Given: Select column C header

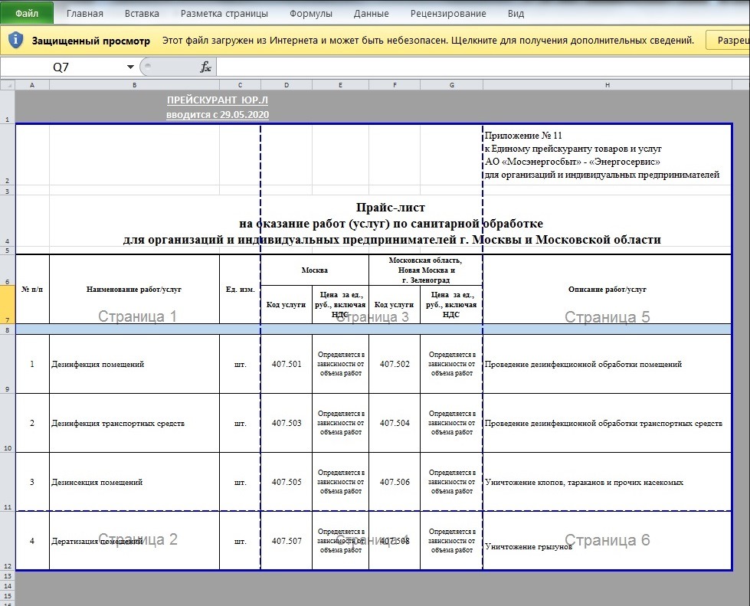Looking at the screenshot, I should [240, 85].
